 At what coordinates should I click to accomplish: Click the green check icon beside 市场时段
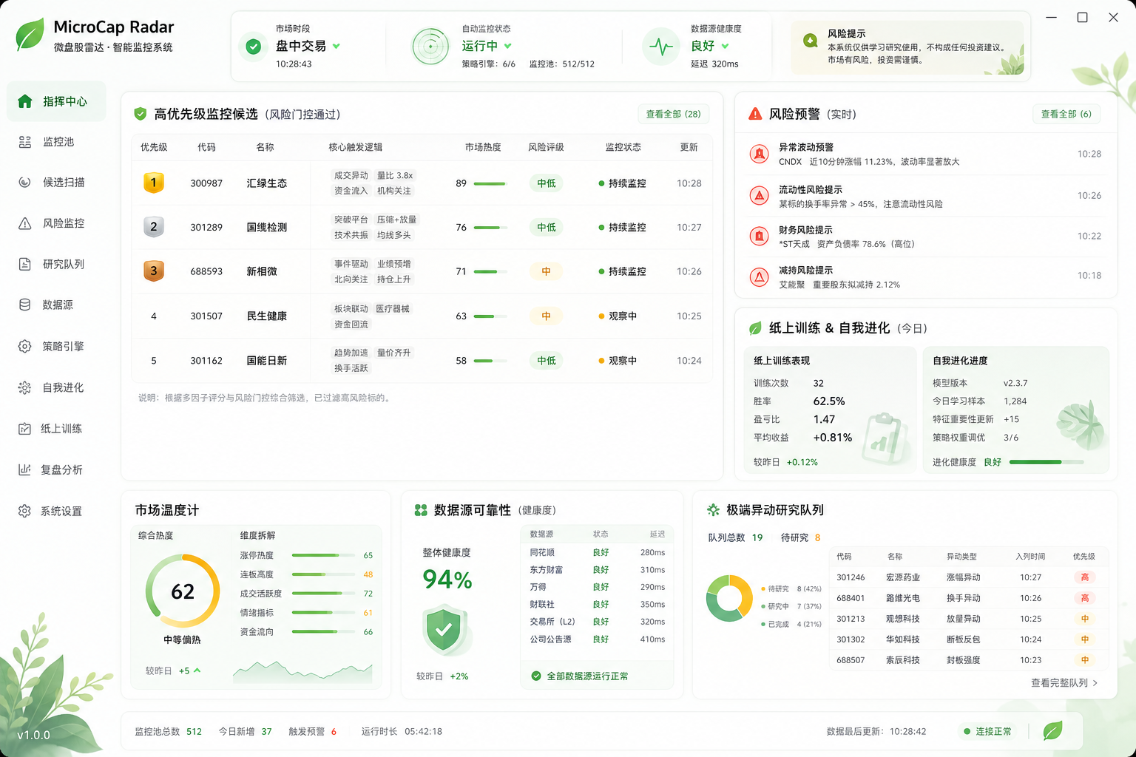point(253,47)
